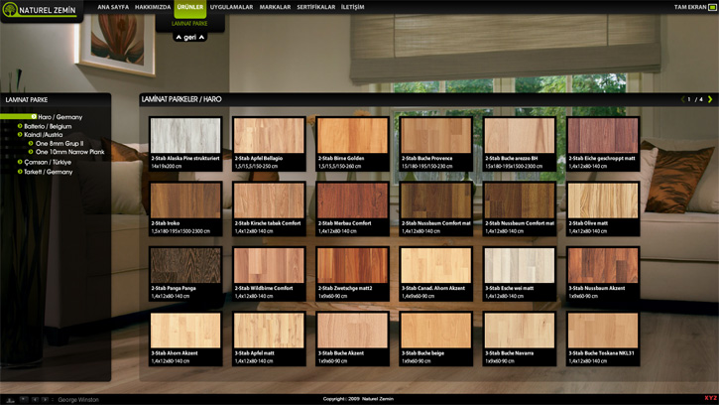Click the previous page arrow in pagination
Image resolution: width=719 pixels, height=405 pixels.
coord(683,99)
